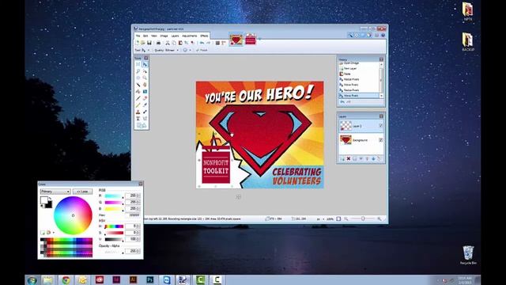Select the Rectangle Select tool
This screenshot has height=285, width=506.
[x=138, y=64]
